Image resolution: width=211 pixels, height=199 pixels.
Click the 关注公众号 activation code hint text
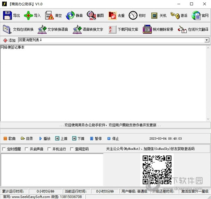click(150, 149)
